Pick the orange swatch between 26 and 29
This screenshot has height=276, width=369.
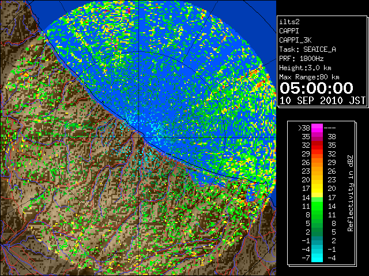point(317,162)
